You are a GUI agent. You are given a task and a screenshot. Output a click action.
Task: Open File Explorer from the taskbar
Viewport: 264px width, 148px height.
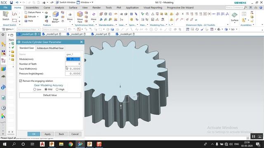61,144
